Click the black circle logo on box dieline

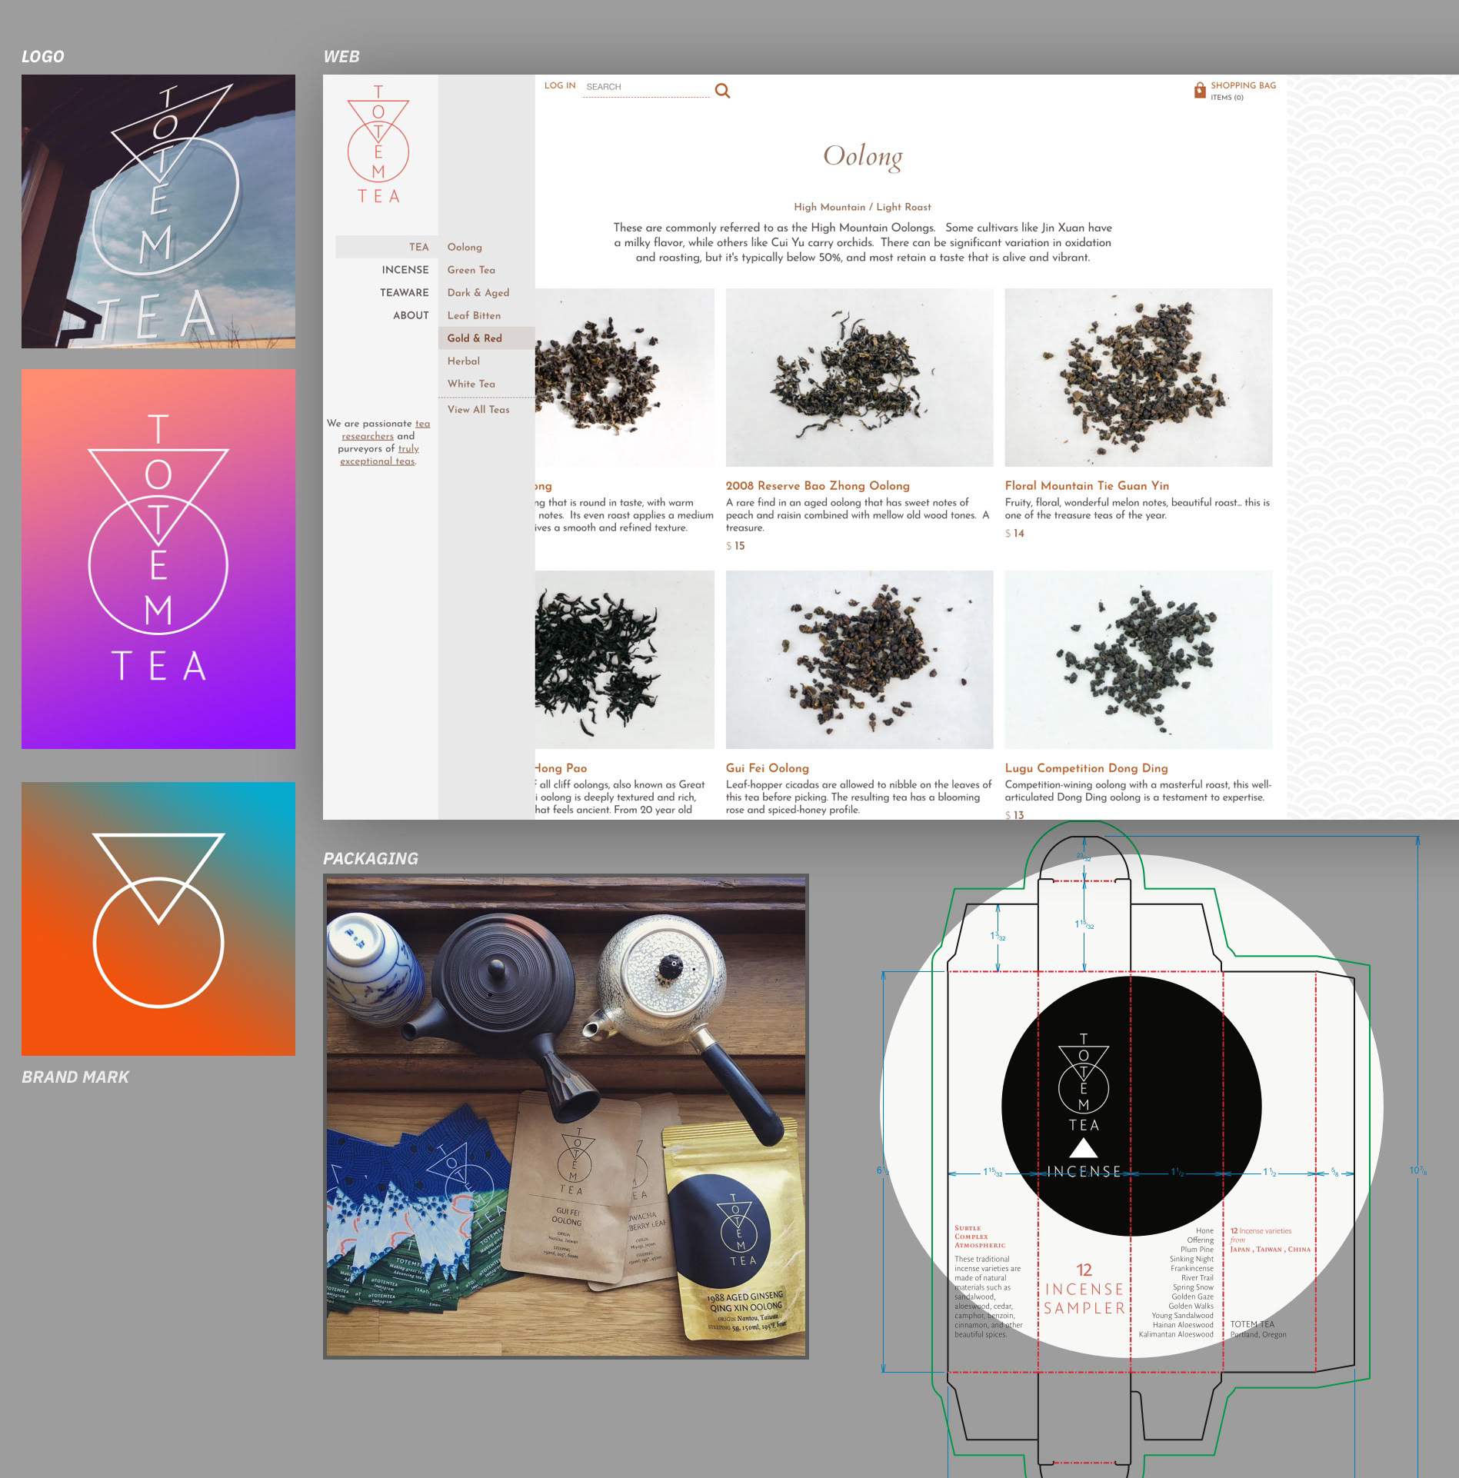pos(1131,1107)
